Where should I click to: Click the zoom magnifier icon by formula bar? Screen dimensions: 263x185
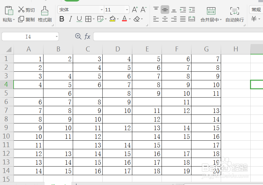point(78,36)
